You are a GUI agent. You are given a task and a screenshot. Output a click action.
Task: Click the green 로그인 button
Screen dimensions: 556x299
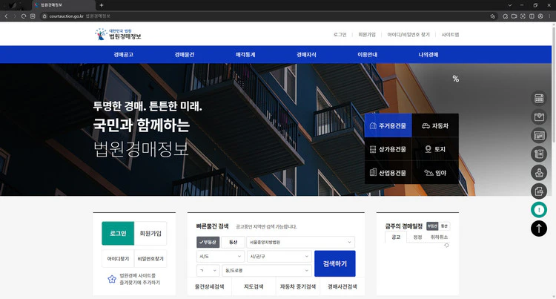(x=118, y=233)
